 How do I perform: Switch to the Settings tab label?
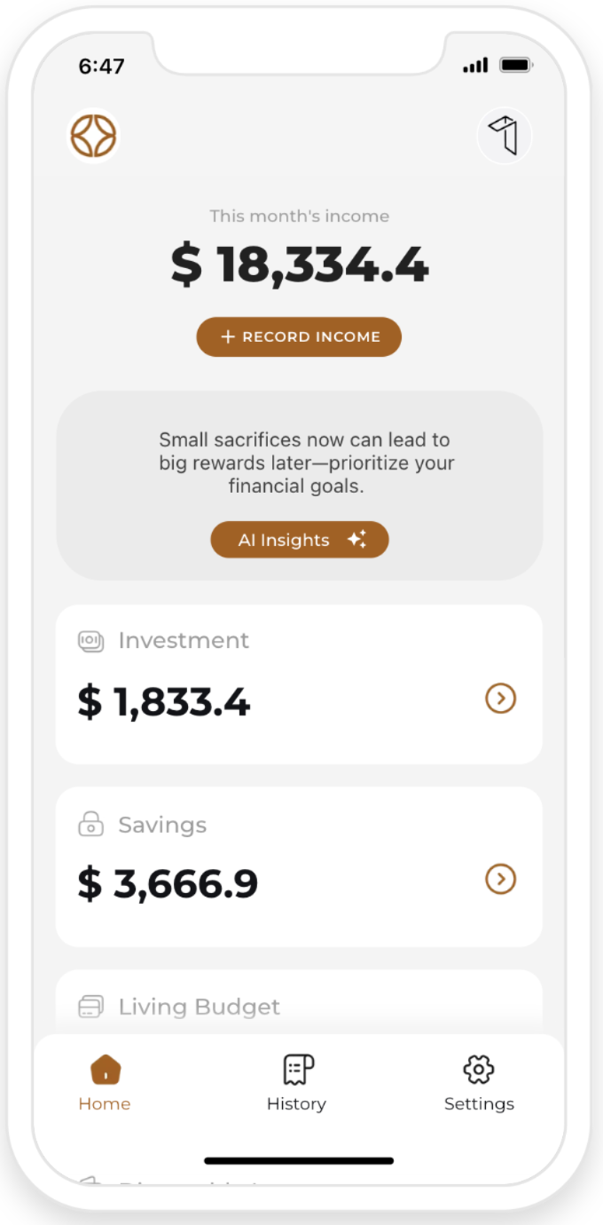(x=479, y=1104)
